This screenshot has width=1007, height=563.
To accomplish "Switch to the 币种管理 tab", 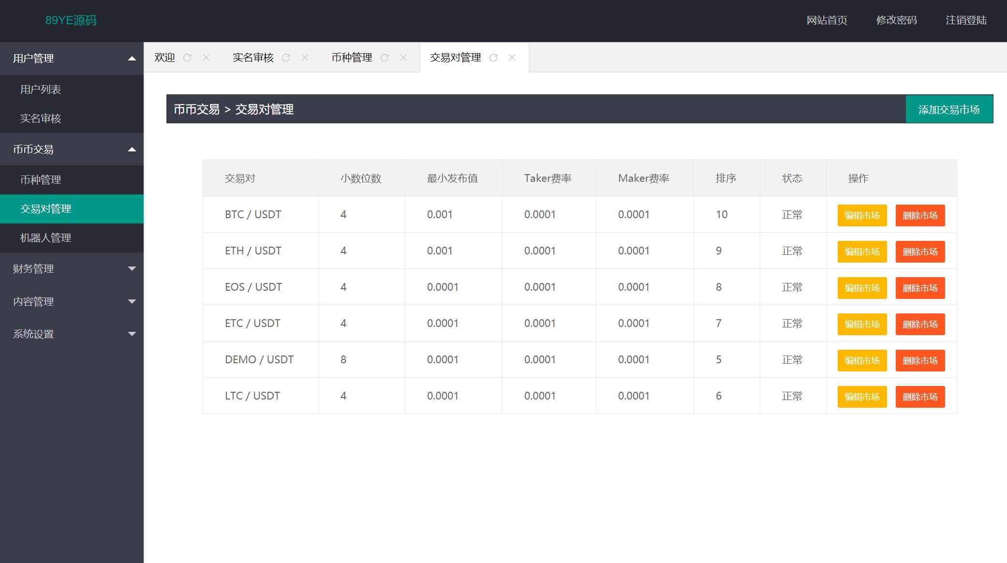I will [352, 58].
